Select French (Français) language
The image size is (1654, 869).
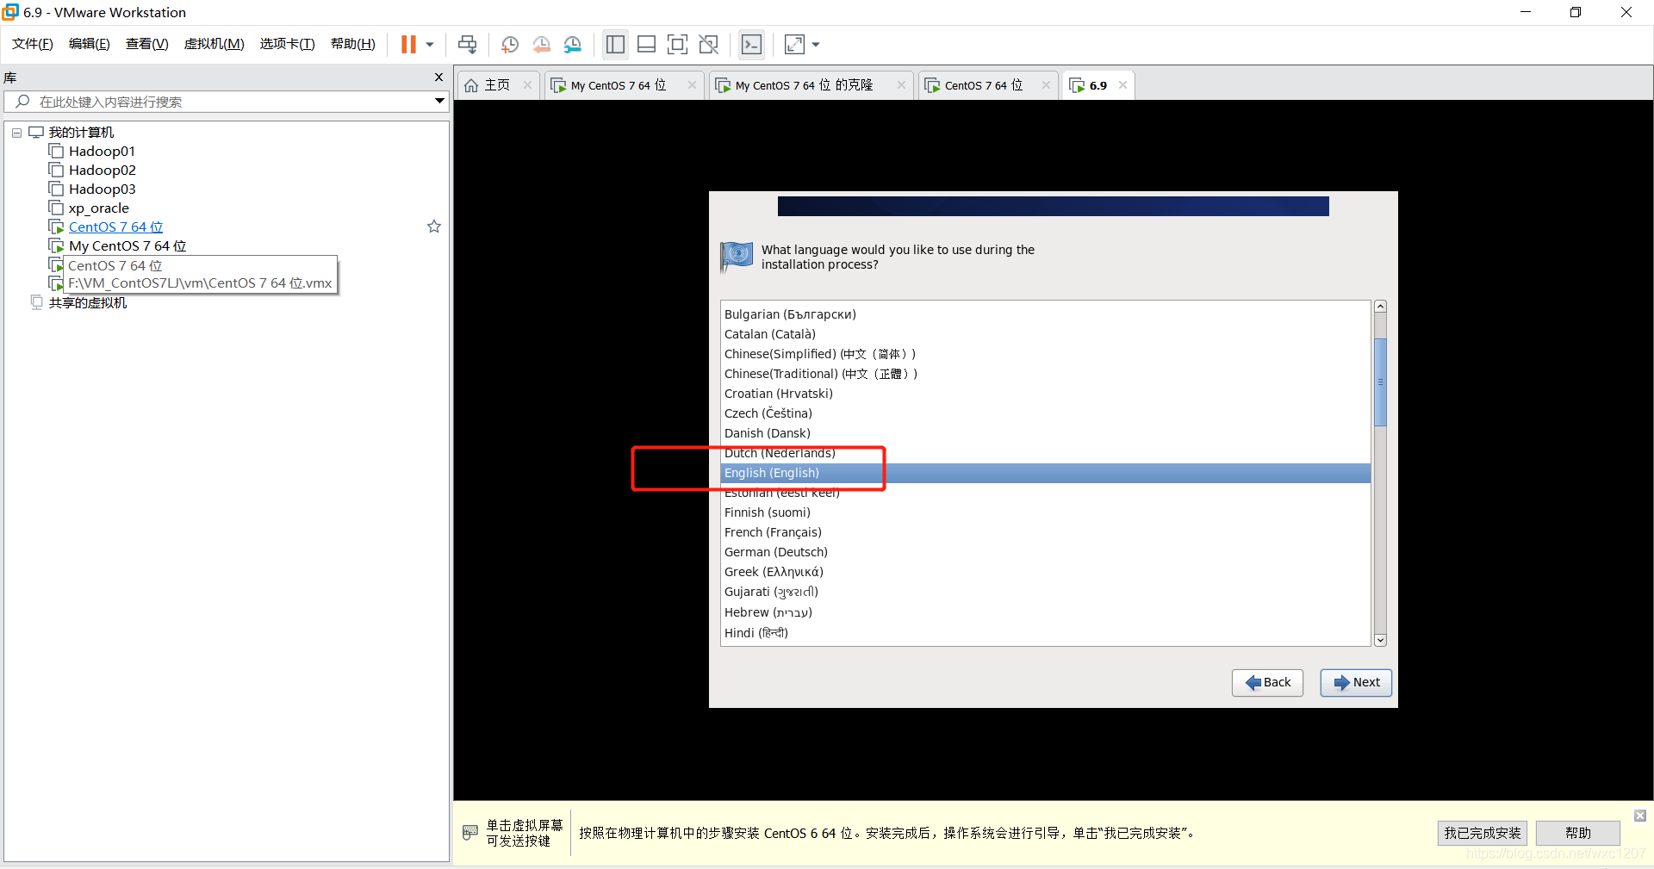tap(1045, 532)
